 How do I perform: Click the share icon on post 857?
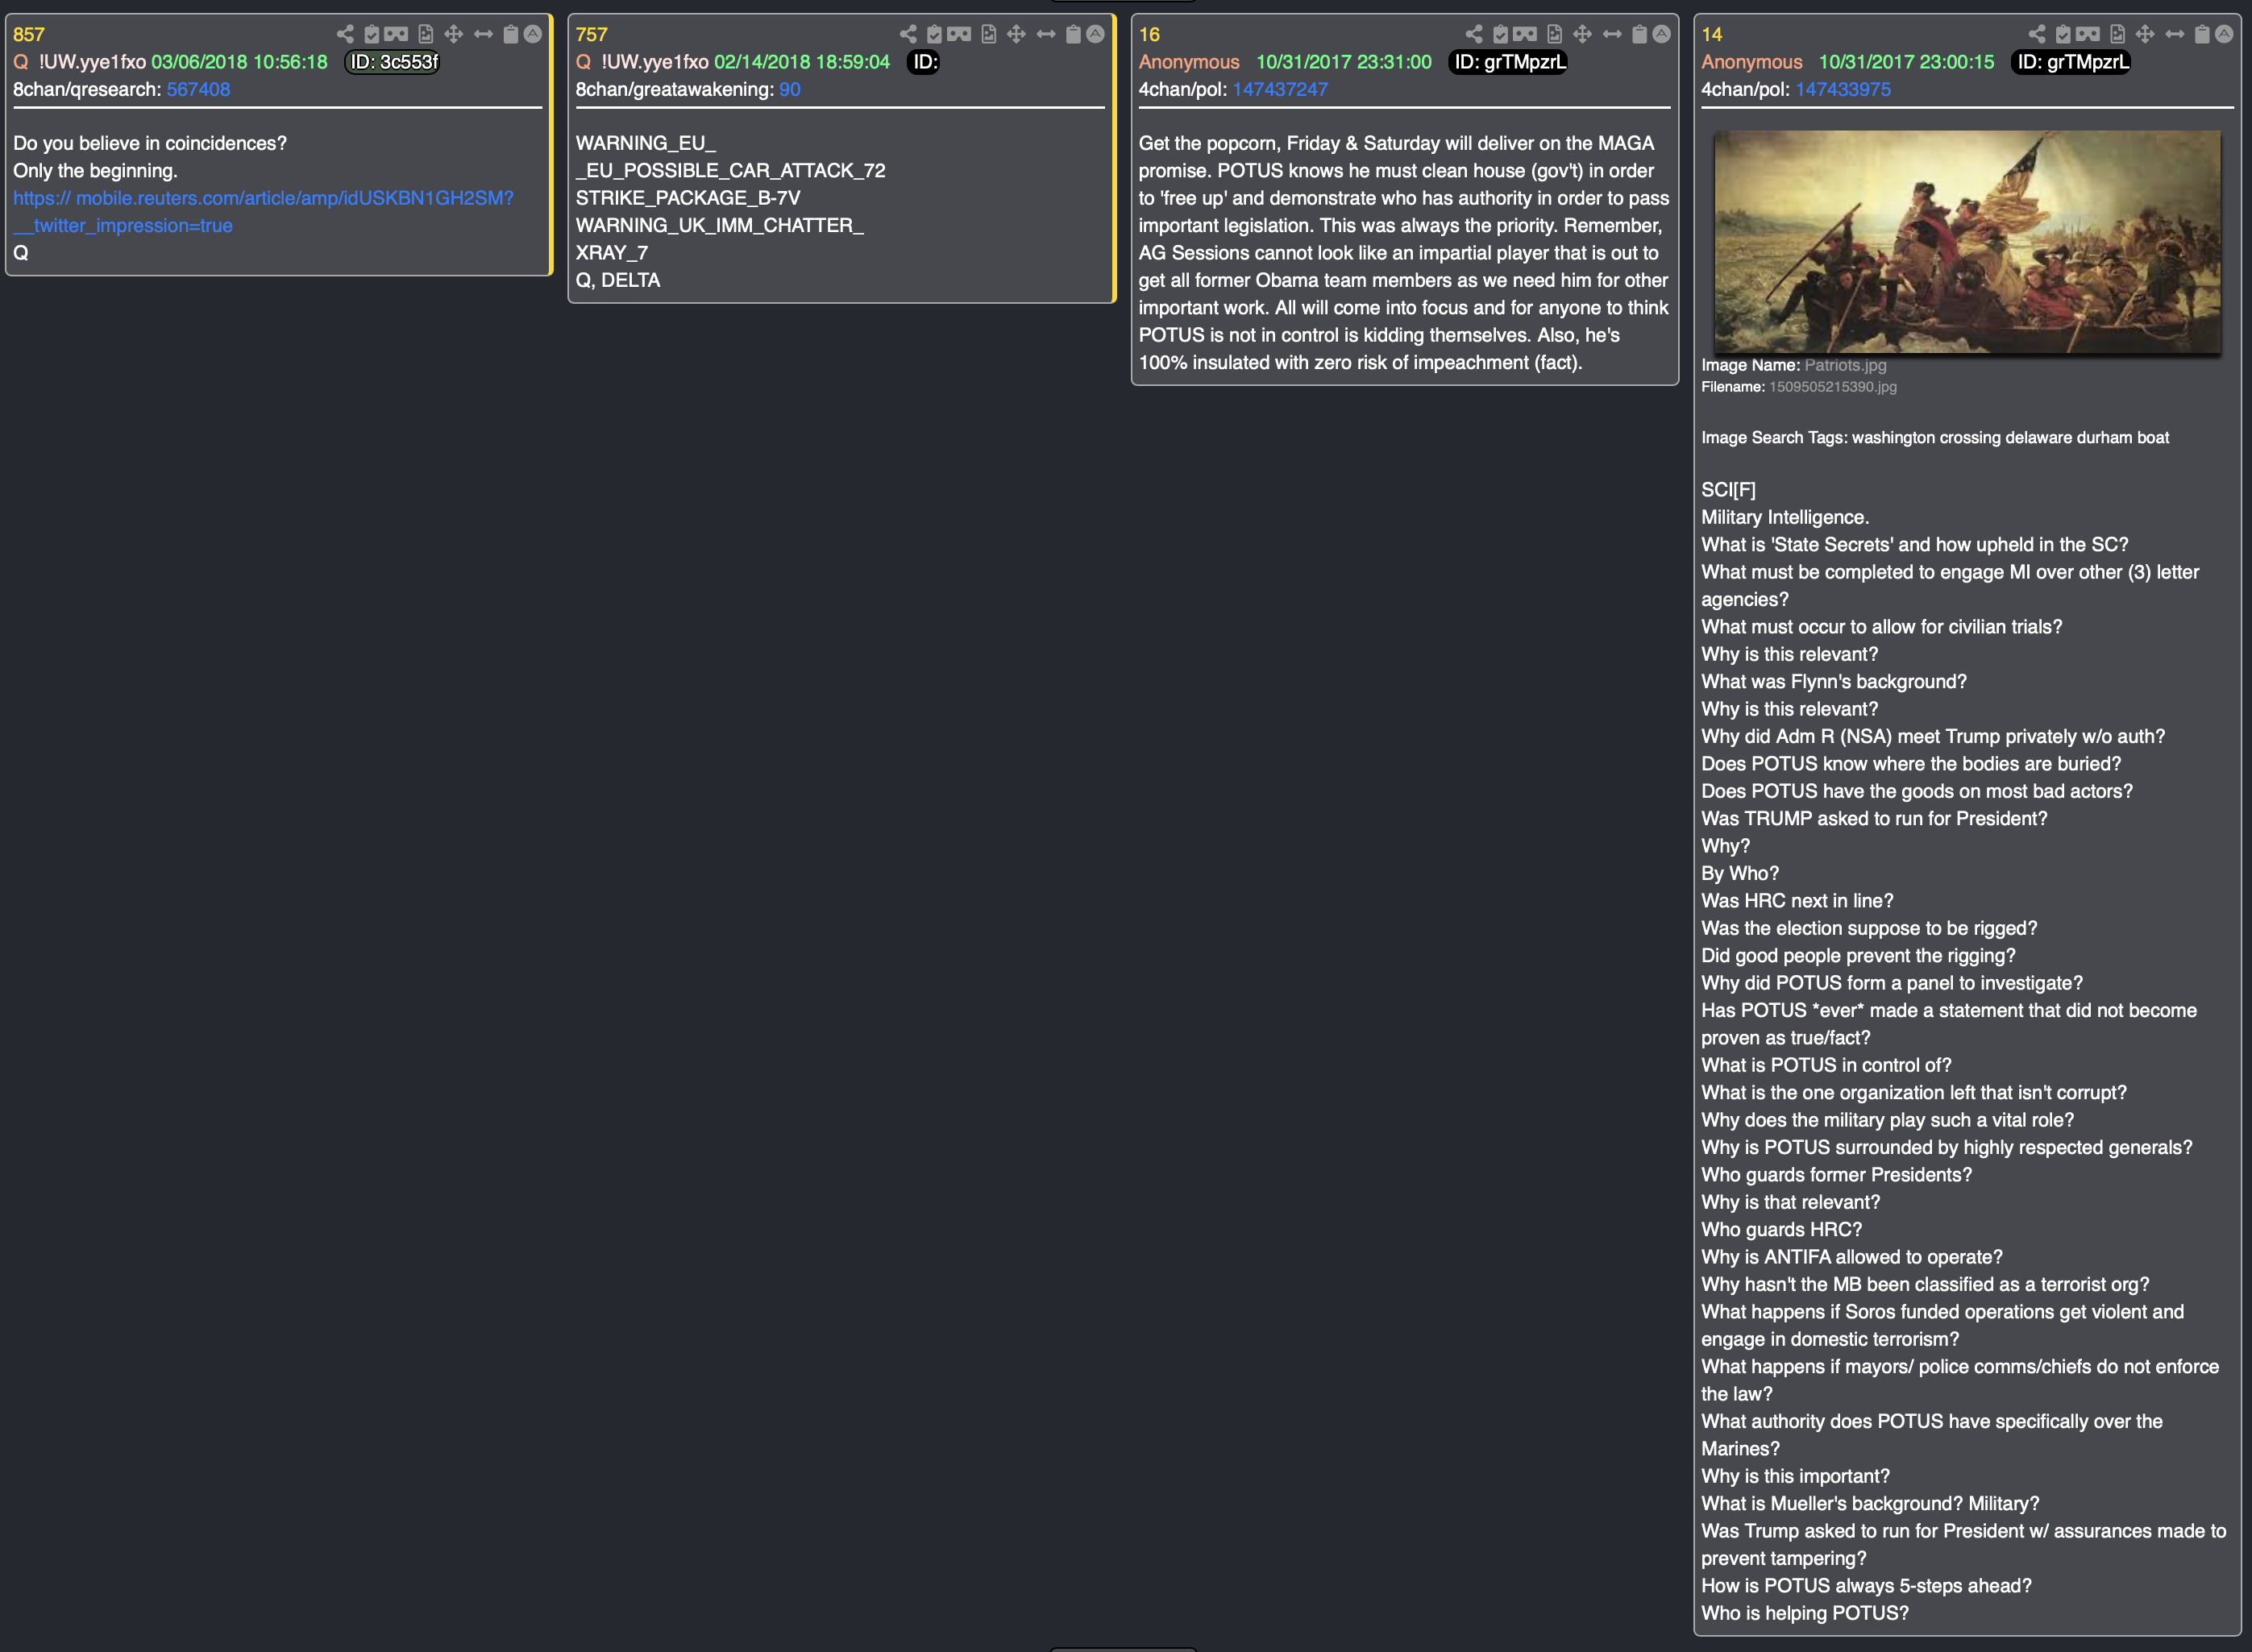[x=345, y=34]
